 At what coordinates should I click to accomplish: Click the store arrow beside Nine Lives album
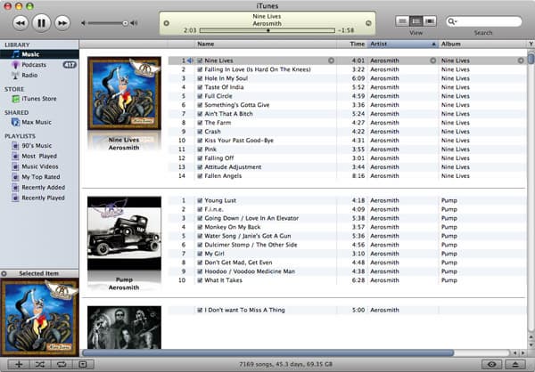click(x=521, y=61)
